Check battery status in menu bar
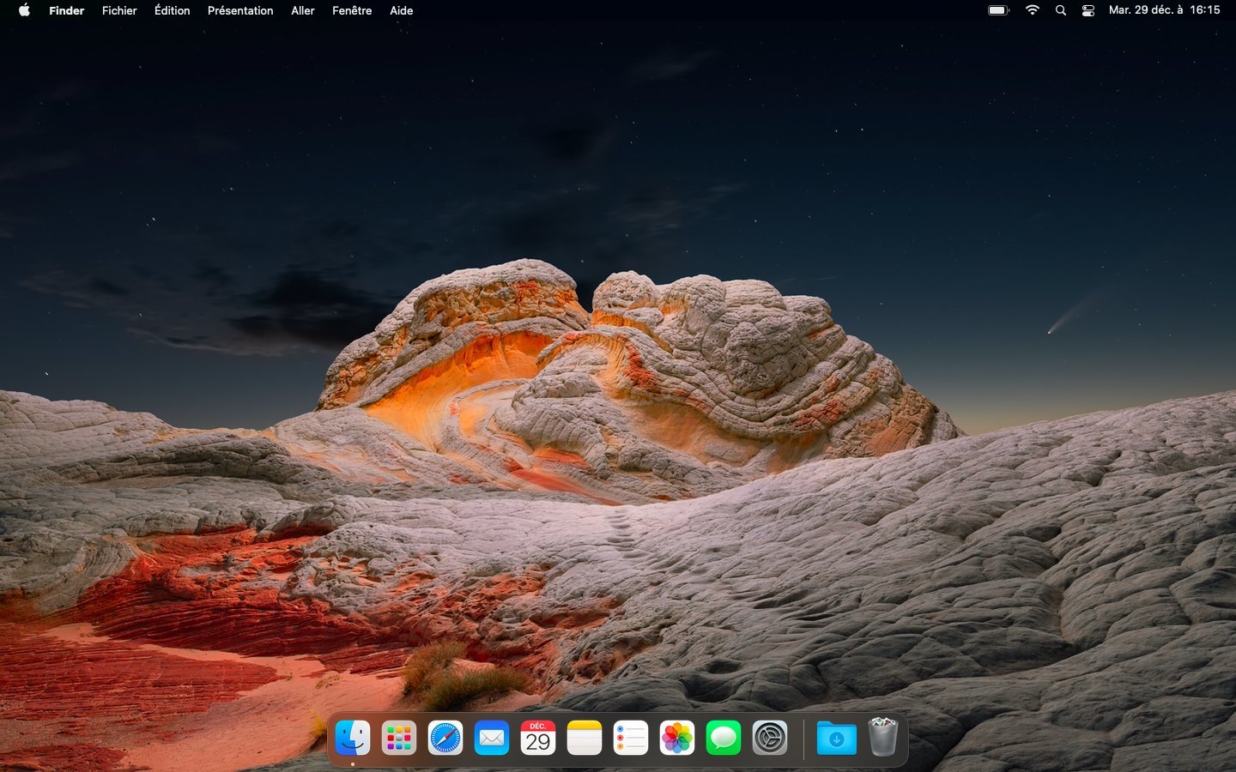The image size is (1236, 772). coord(998,10)
